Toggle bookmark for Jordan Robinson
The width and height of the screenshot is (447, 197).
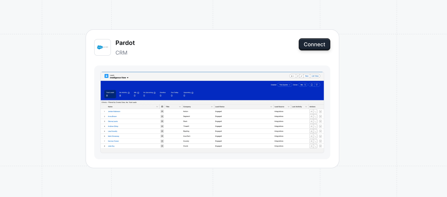[x=162, y=112]
